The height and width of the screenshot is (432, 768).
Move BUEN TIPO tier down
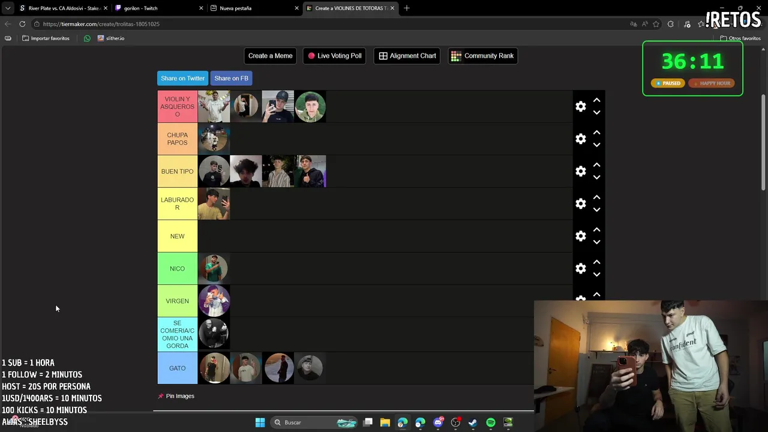596,177
